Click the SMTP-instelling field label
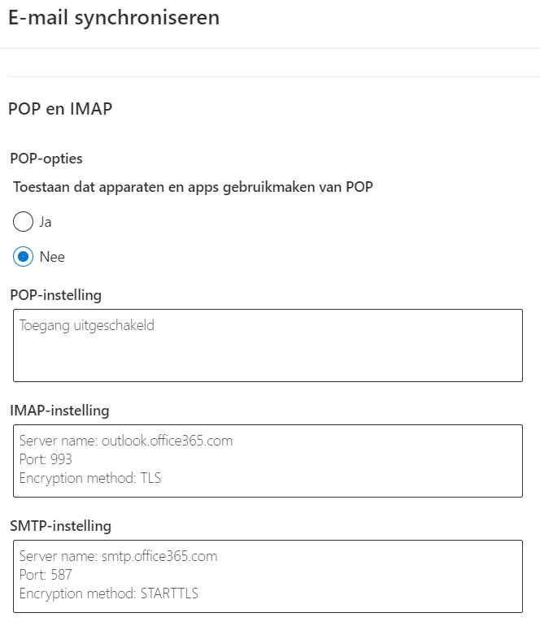The width and height of the screenshot is (540, 639). [61, 526]
